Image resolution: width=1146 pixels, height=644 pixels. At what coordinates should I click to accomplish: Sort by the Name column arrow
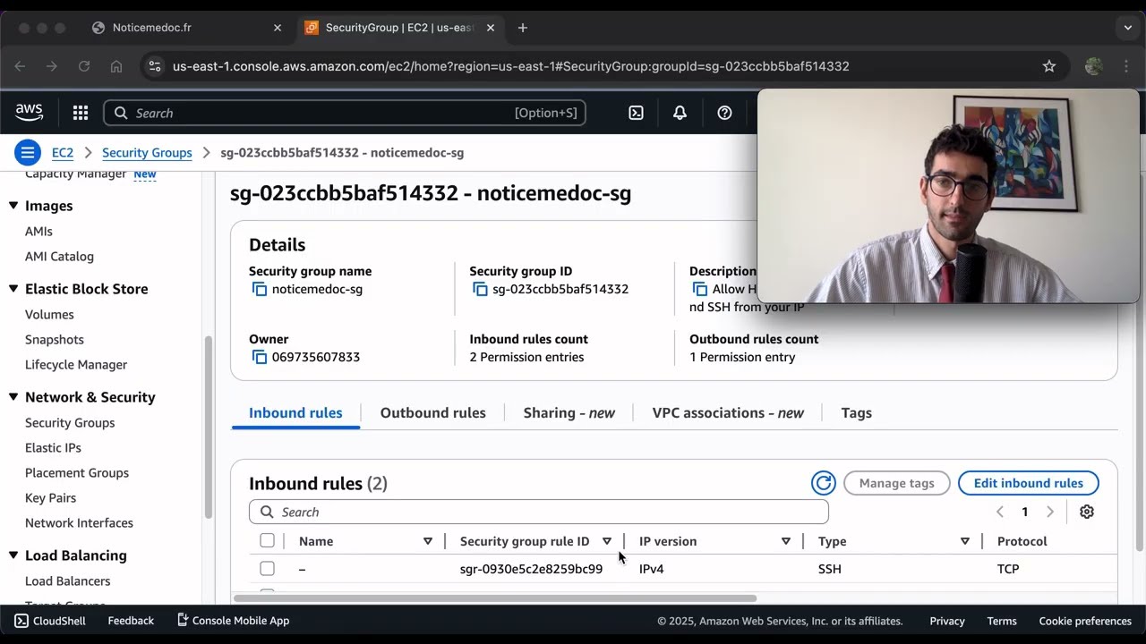[x=428, y=541]
